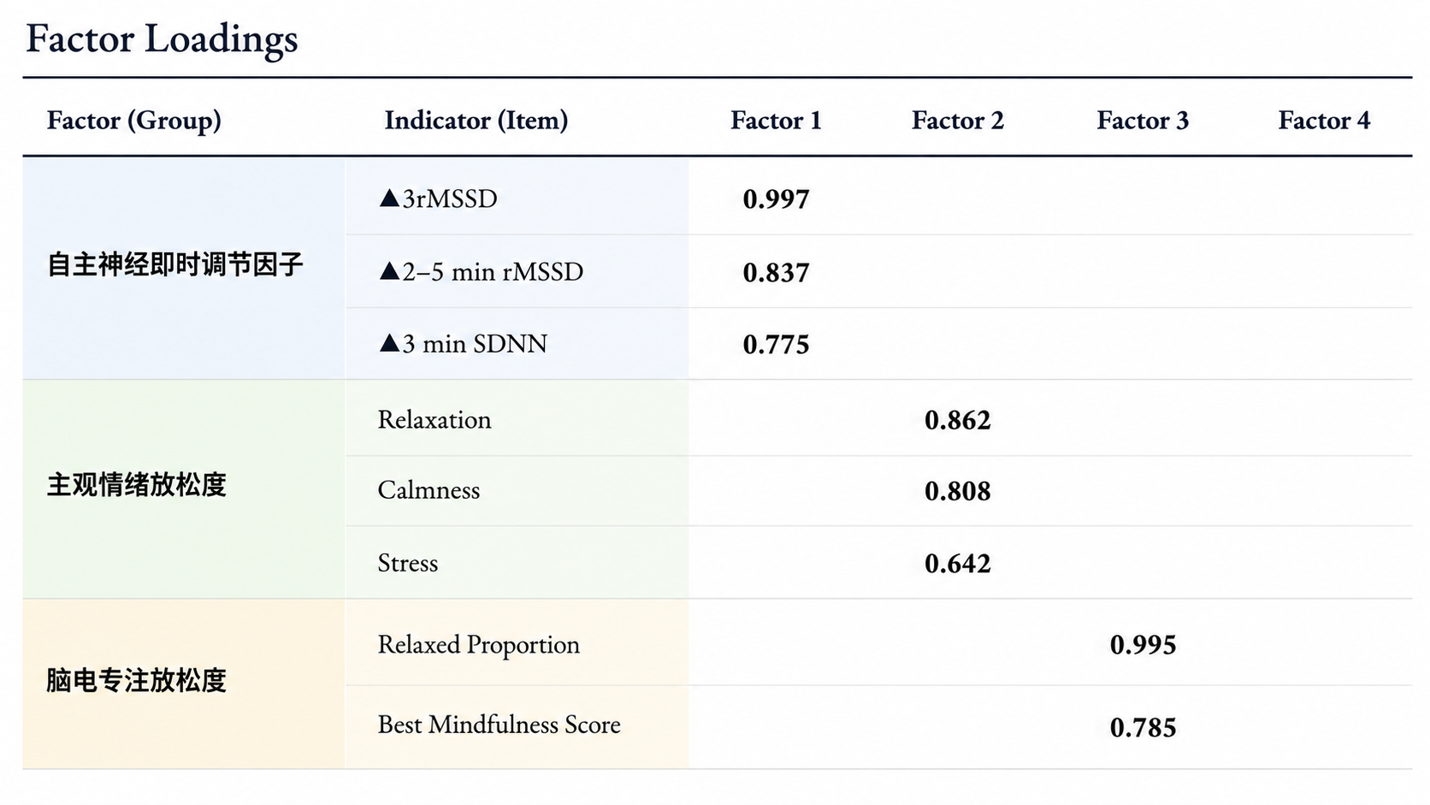Select the Factor 1 column header
The height and width of the screenshot is (805, 1430).
776,121
